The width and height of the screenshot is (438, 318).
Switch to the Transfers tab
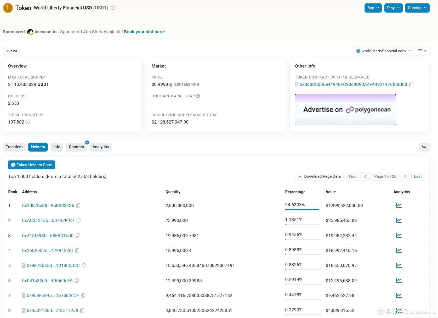click(14, 147)
